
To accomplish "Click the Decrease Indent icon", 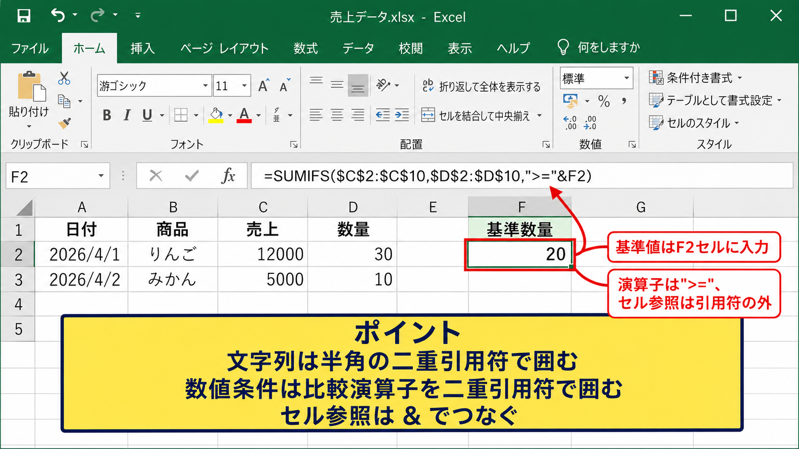I will tap(382, 115).
